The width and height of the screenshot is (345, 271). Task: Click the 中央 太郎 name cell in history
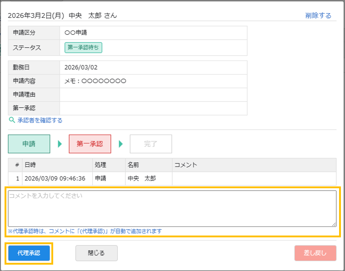click(149, 178)
